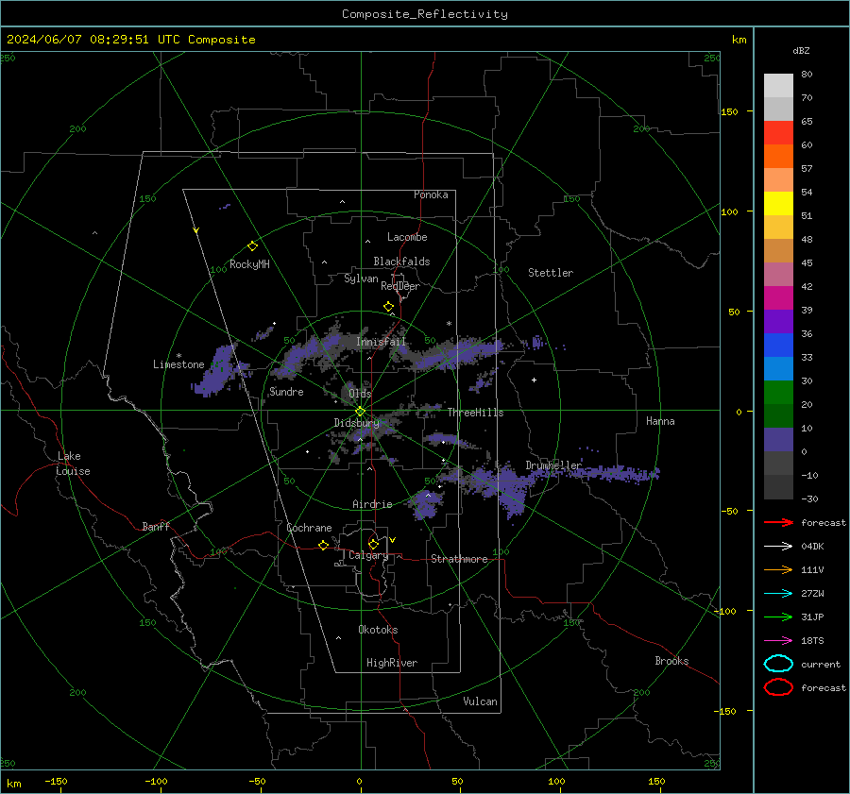Viewport: 850px width, 794px height.
Task: Click the ThreeHills label
Action: point(475,413)
